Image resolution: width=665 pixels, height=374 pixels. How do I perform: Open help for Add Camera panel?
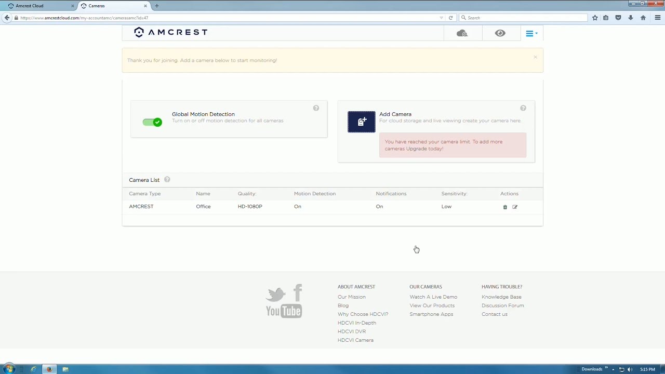(x=523, y=108)
